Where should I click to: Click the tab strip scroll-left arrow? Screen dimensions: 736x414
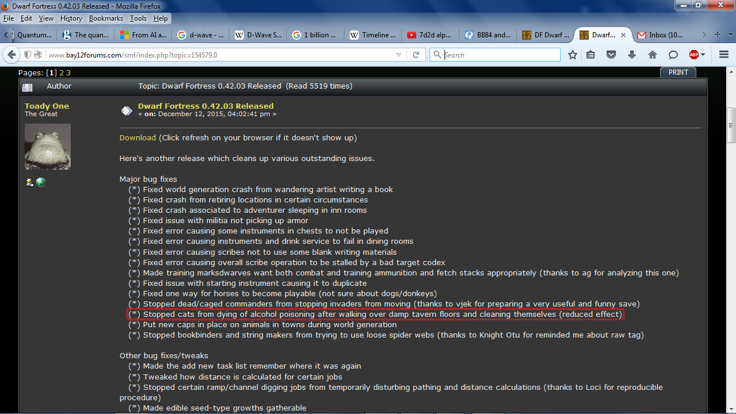pos(6,35)
